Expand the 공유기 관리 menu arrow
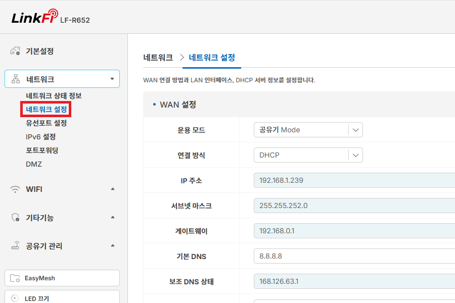The width and height of the screenshot is (455, 303). (113, 245)
